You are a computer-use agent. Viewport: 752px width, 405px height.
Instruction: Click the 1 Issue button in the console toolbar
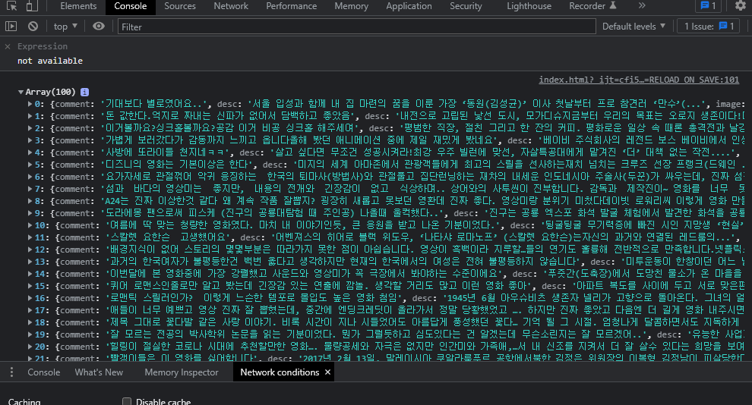[709, 27]
